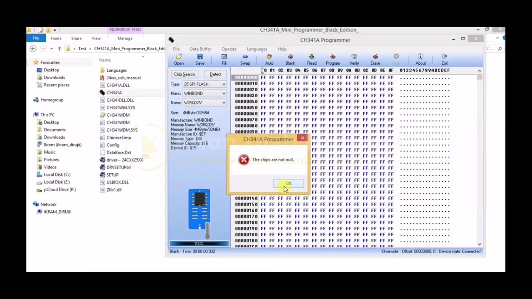Open the Name dropdown showing W25Q32V
This screenshot has width=532, height=299.
tap(204, 103)
